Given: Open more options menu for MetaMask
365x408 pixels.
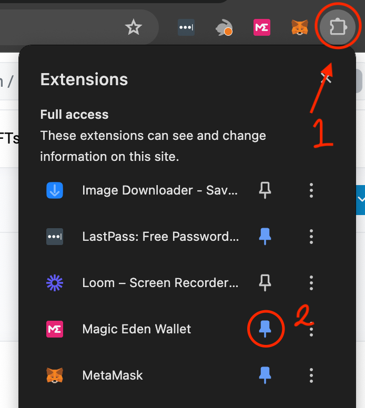Looking at the screenshot, I should [x=311, y=375].
